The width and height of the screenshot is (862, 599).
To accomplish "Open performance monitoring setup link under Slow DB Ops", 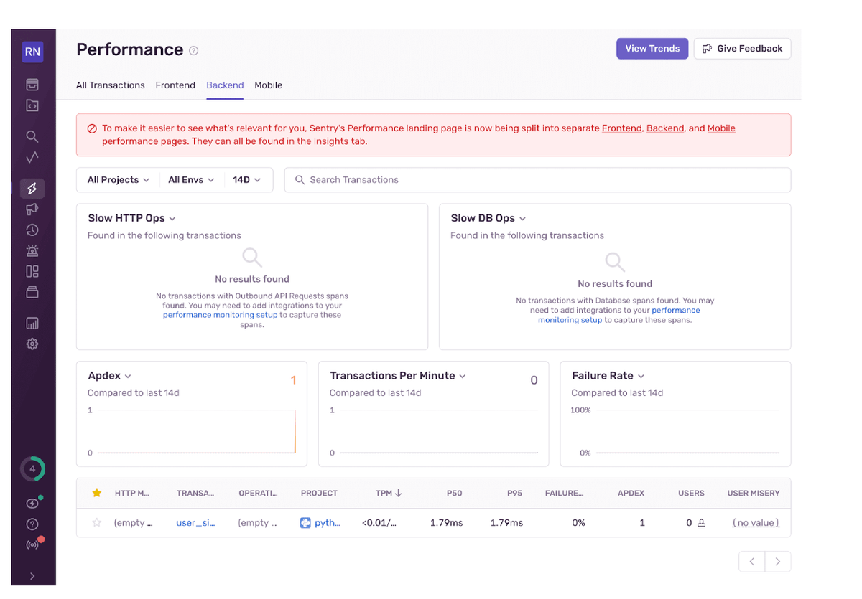I will [x=618, y=315].
